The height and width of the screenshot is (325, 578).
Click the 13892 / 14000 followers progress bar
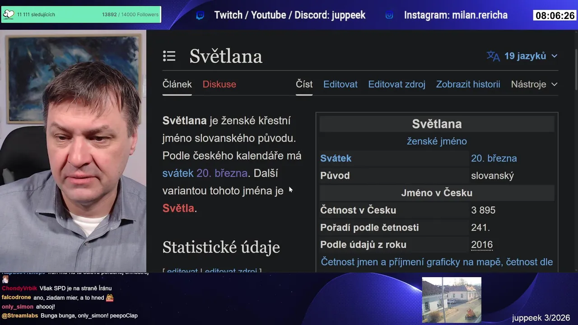(x=81, y=14)
